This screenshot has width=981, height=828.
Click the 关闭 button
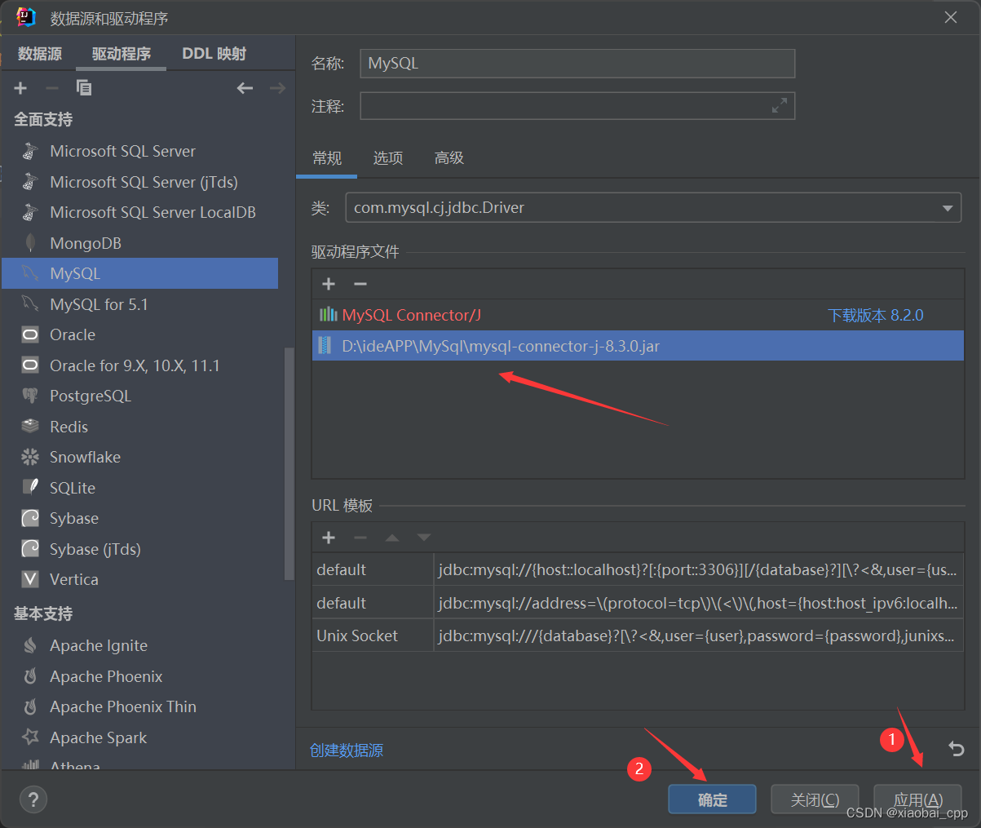815,799
